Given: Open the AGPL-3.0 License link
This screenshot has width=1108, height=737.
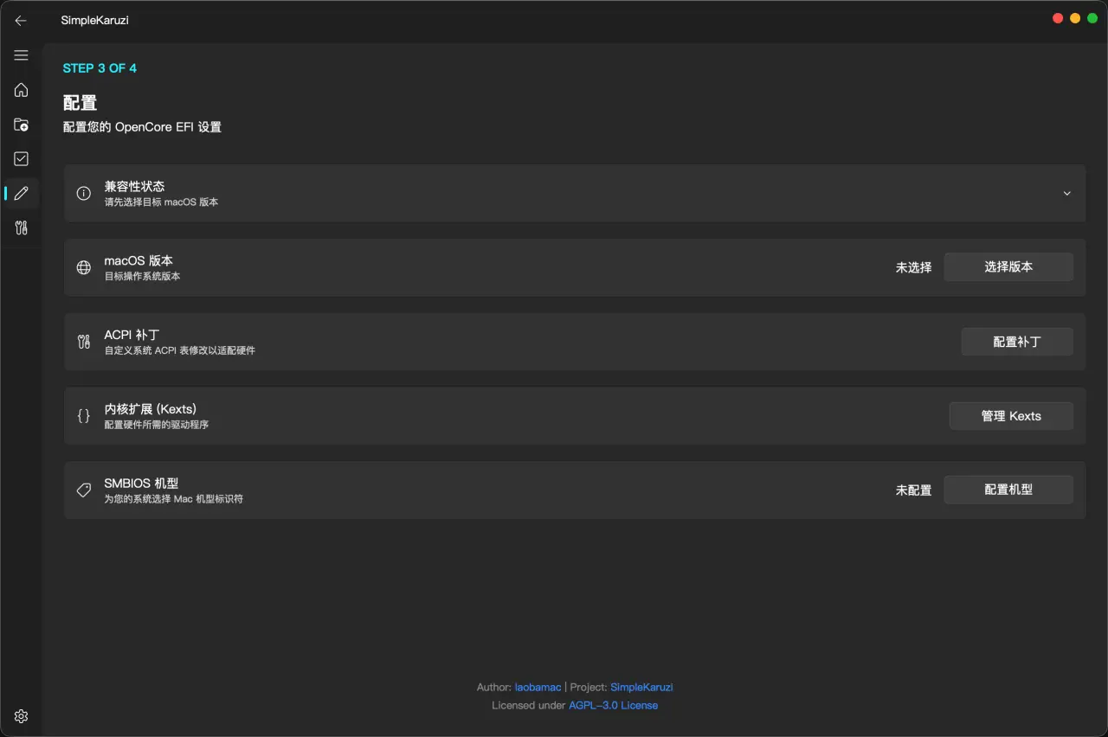Looking at the screenshot, I should point(613,706).
